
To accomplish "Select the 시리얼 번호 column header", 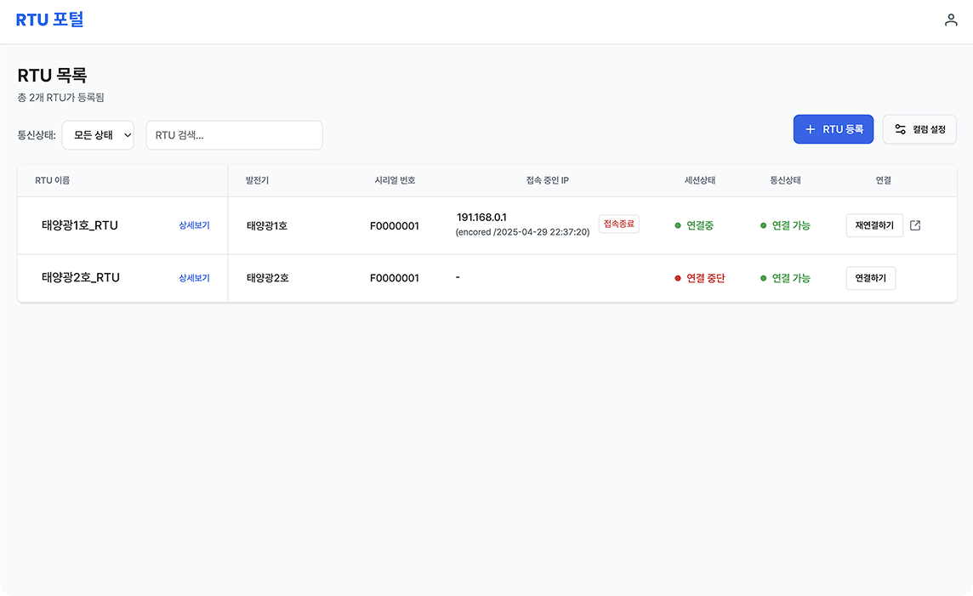I will pos(395,180).
